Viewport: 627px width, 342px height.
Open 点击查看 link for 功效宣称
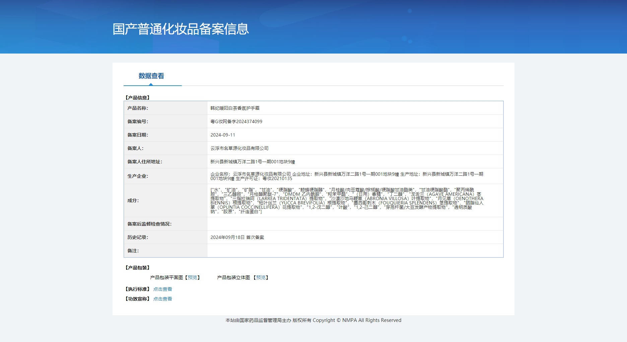(x=162, y=299)
